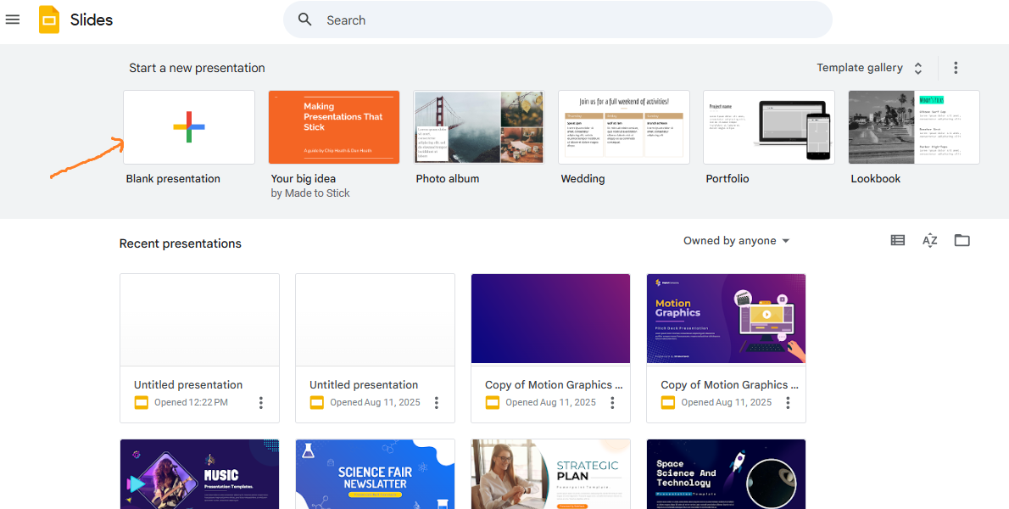Open the Owned by anyone dropdown
The width and height of the screenshot is (1009, 509).
tap(736, 241)
